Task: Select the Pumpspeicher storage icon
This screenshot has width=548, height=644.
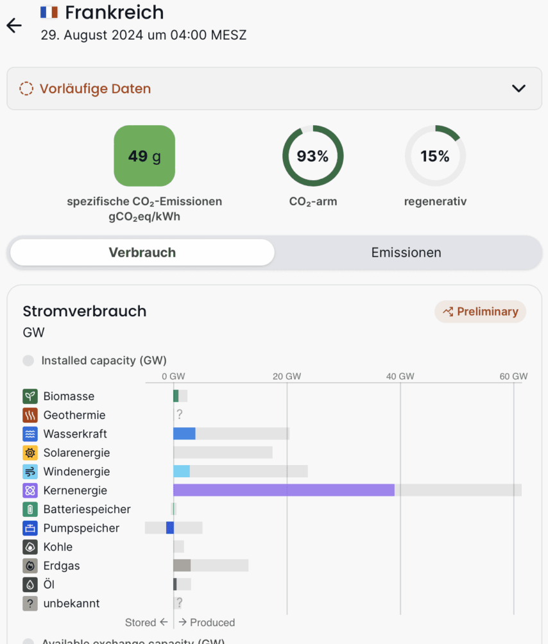Action: [x=30, y=529]
